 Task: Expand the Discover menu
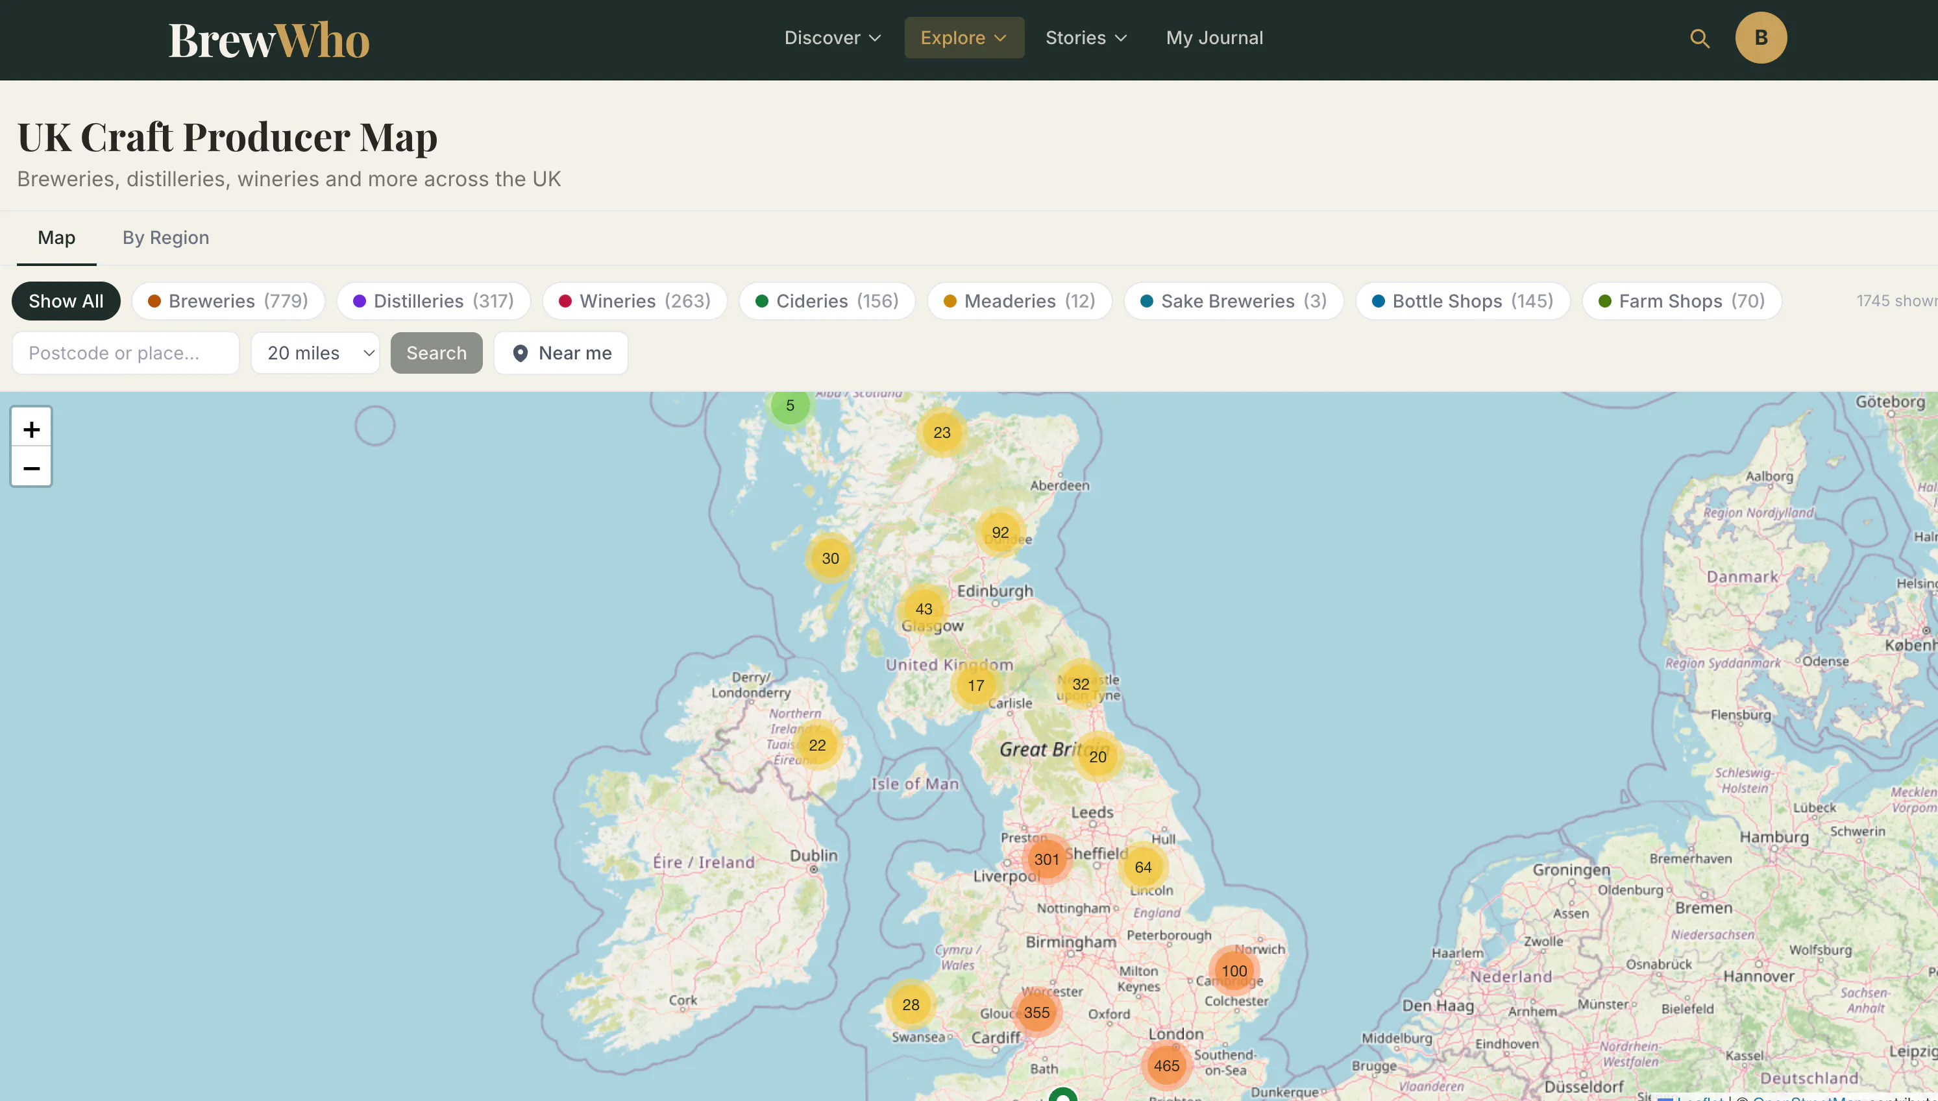click(x=832, y=38)
